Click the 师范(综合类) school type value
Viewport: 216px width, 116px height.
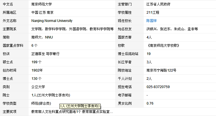coord(41,103)
